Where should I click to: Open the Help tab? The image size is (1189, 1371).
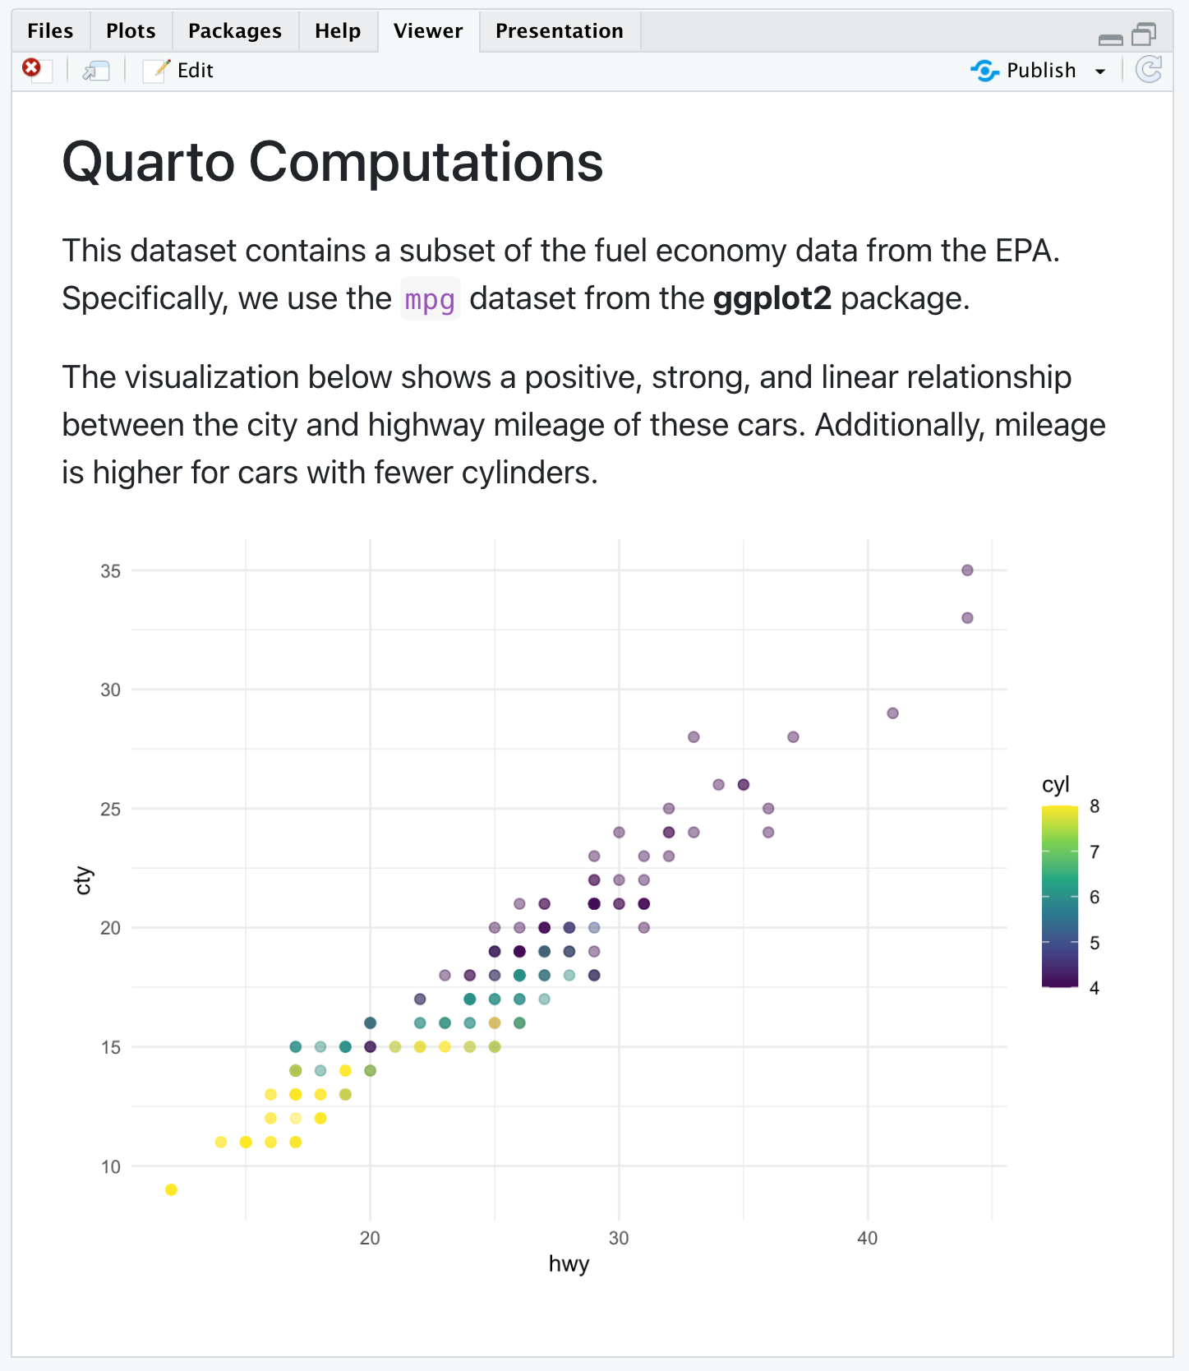pos(337,30)
